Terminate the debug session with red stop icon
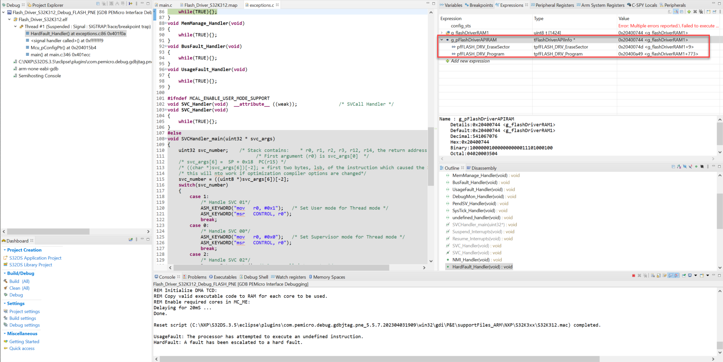 tap(634, 275)
